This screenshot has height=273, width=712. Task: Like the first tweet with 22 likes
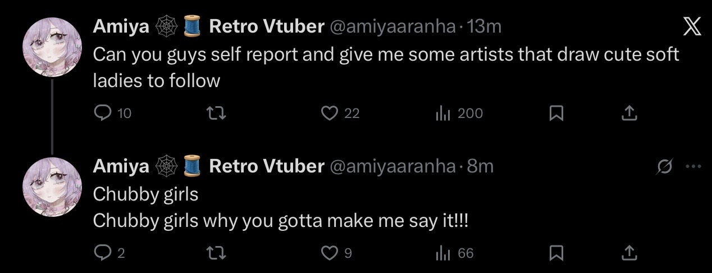340,113
